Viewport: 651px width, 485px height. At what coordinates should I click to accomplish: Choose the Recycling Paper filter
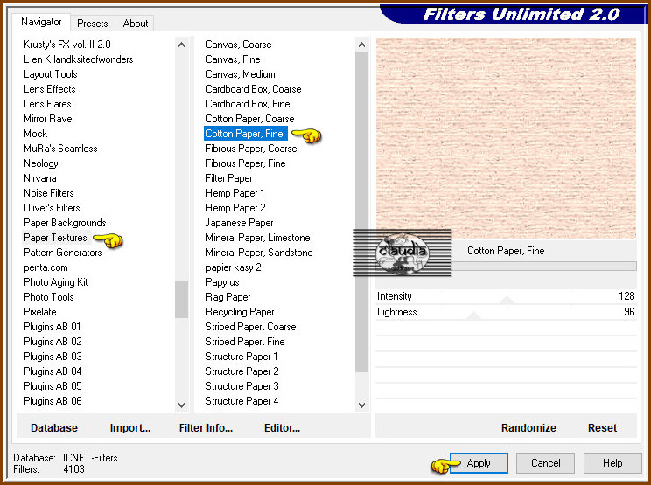coord(240,312)
